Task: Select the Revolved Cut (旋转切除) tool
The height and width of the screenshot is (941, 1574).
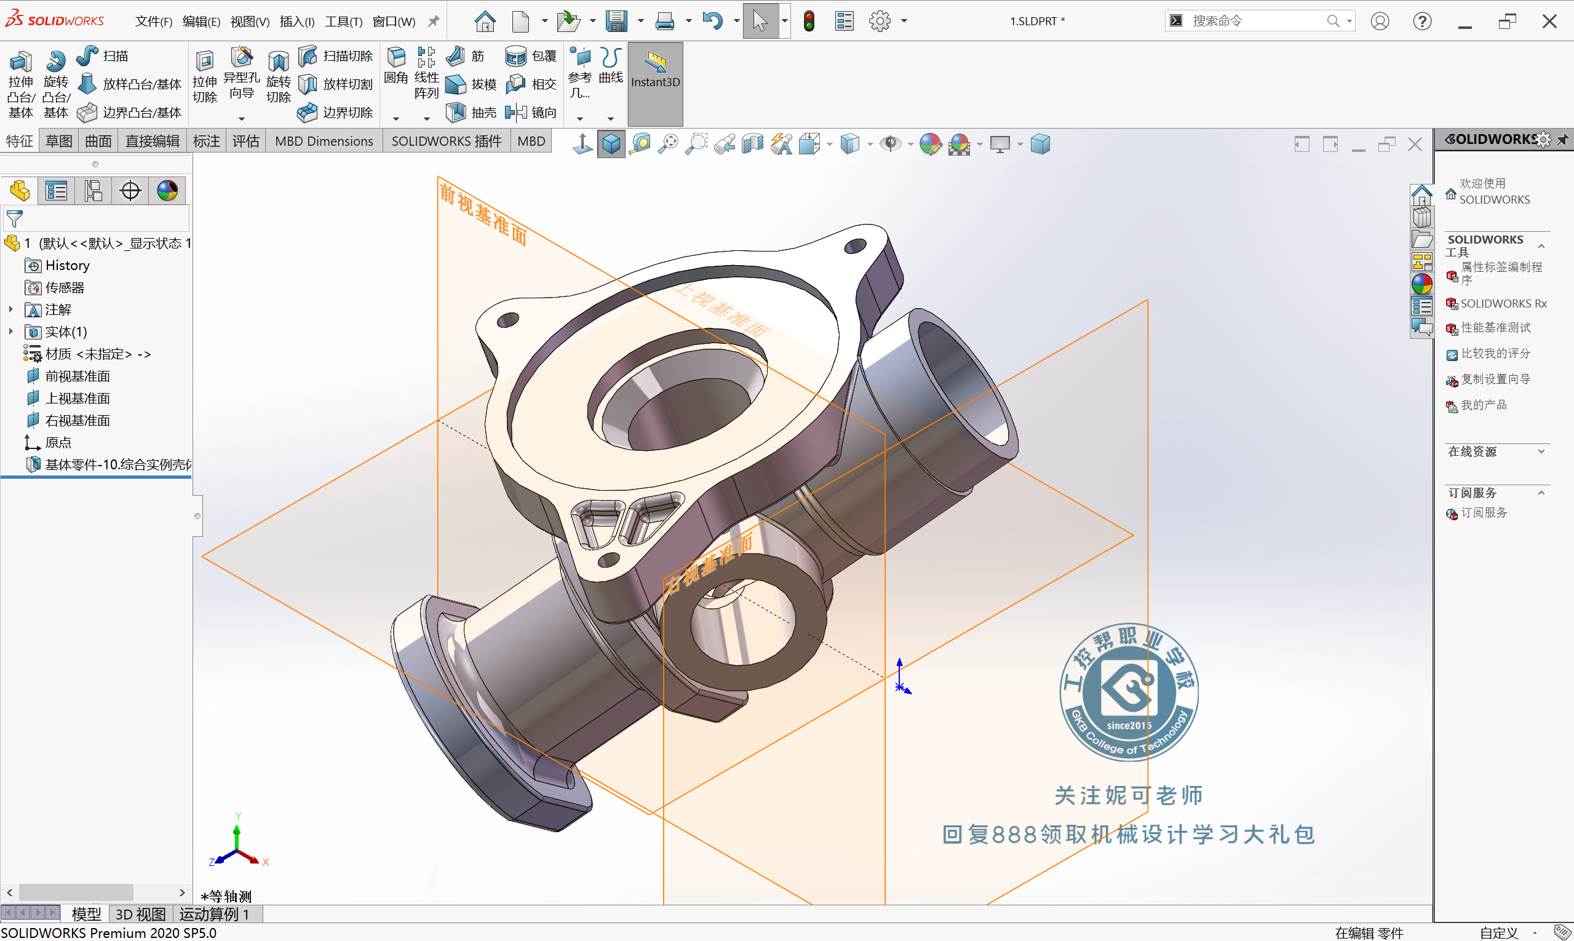Action: (279, 76)
